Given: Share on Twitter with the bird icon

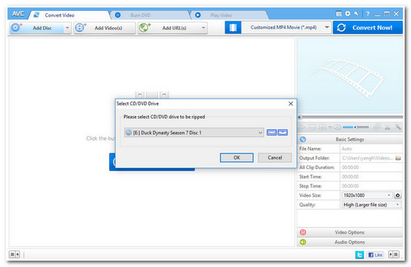Looking at the screenshot, I should pos(360,255).
